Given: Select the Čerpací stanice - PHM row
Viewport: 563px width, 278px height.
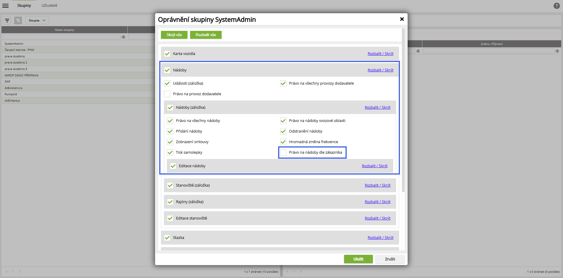Looking at the screenshot, I should (x=78, y=50).
